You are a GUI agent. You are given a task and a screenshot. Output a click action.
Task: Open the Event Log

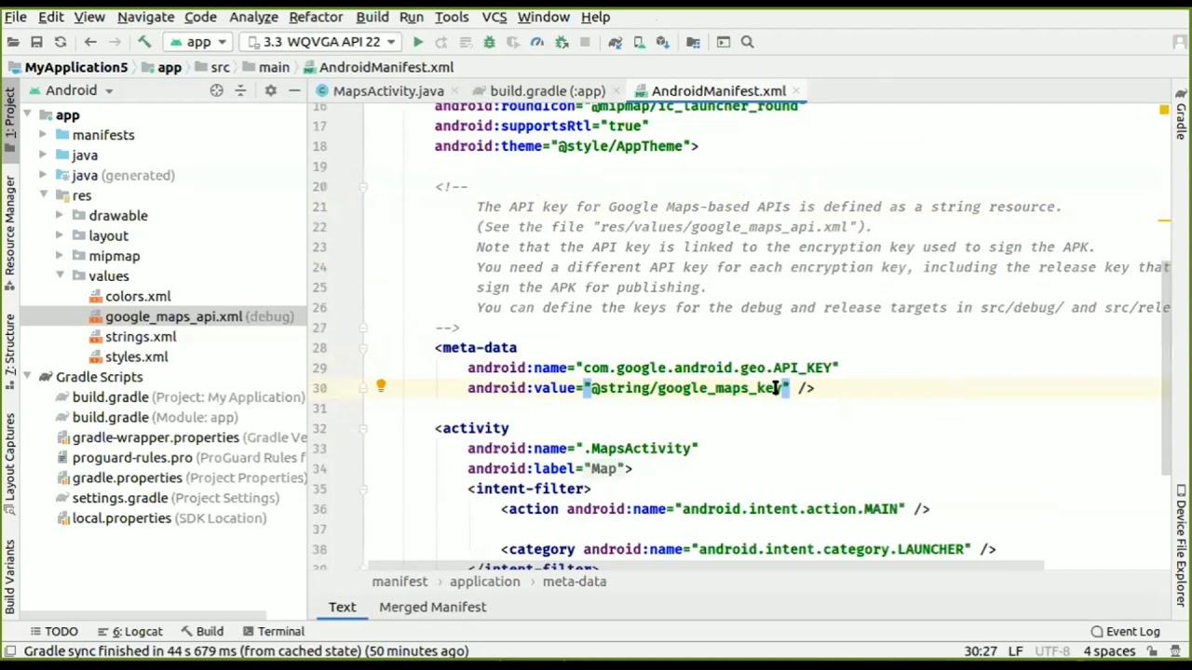[1124, 631]
